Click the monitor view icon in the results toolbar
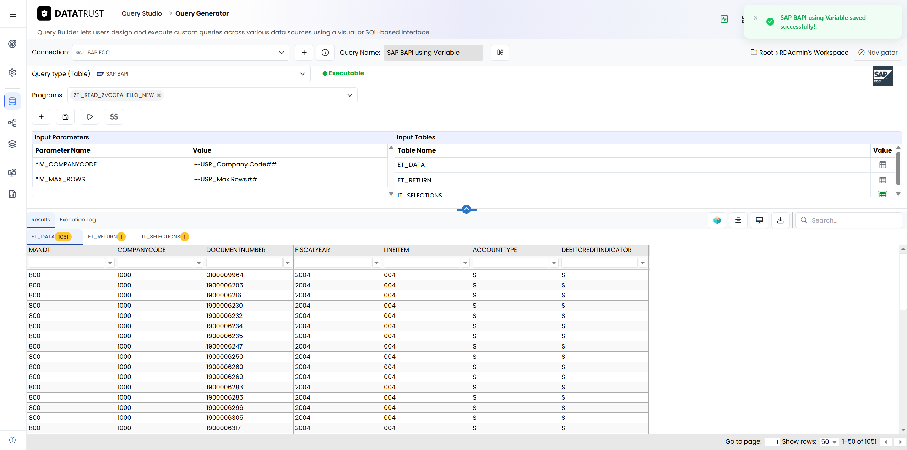 click(759, 220)
